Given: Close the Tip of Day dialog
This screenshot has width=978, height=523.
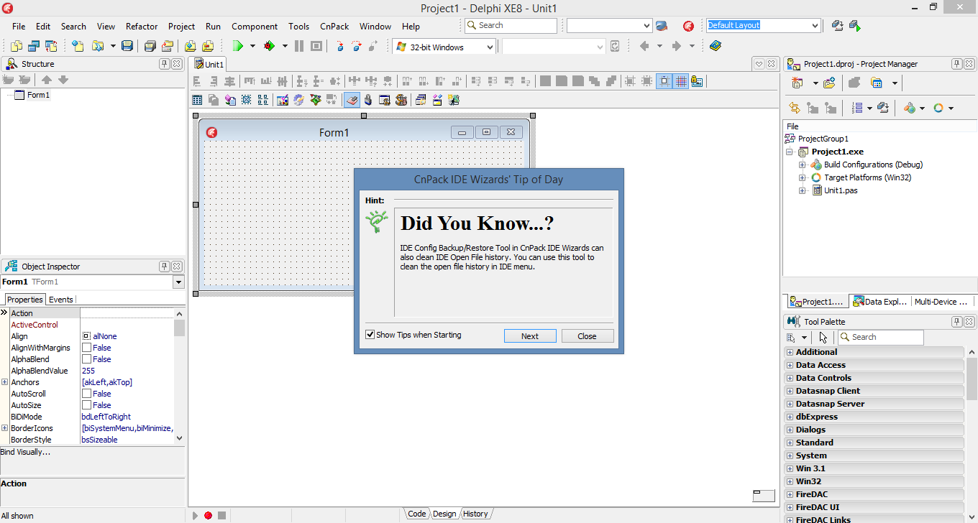Looking at the screenshot, I should tap(587, 336).
